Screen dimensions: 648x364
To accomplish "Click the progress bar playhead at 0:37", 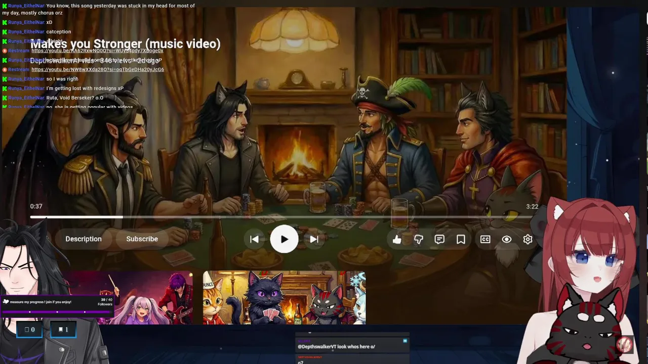I will 122,217.
